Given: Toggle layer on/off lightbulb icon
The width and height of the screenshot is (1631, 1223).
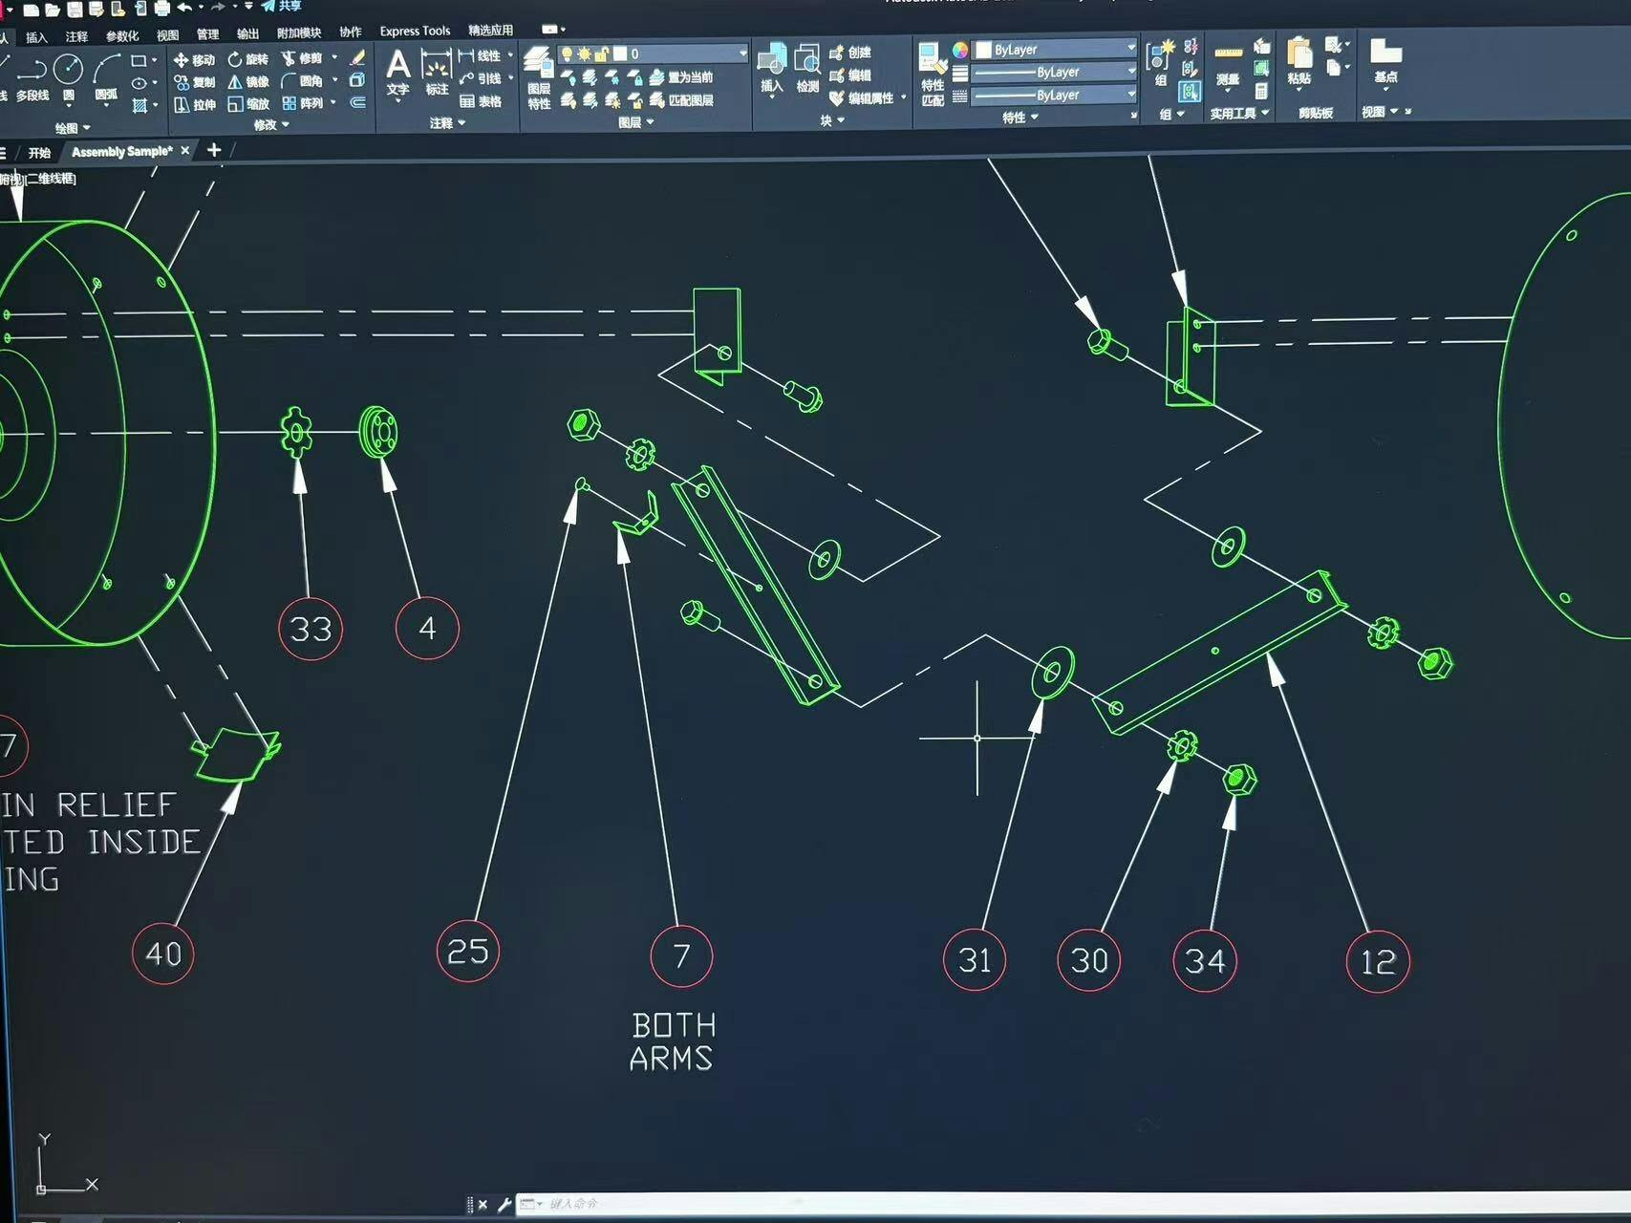Looking at the screenshot, I should (567, 54).
